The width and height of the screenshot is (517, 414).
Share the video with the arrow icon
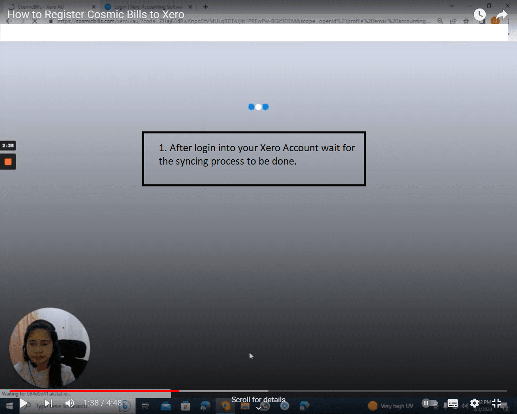point(501,15)
